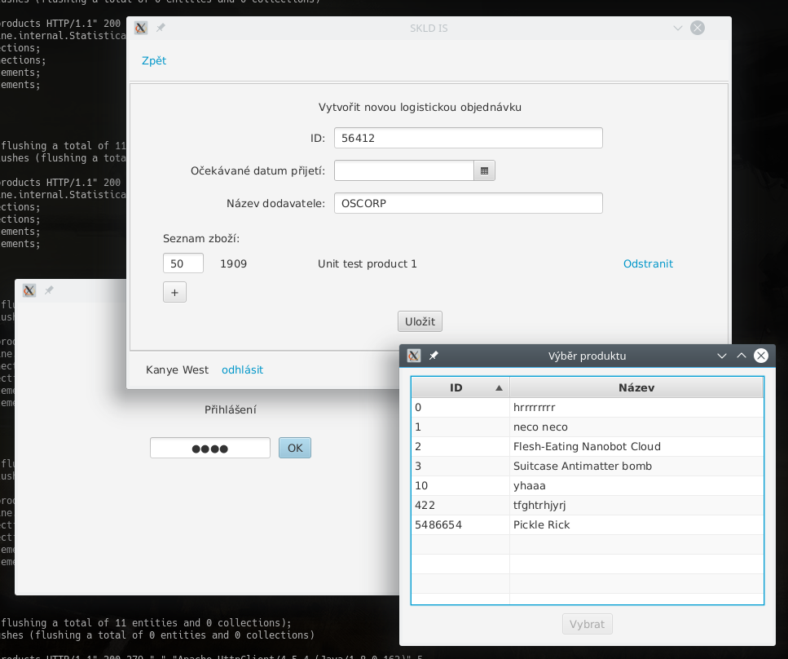The image size is (788, 659).
Task: Focus the Název dodavatele field with OSCORP
Action: tap(469, 203)
